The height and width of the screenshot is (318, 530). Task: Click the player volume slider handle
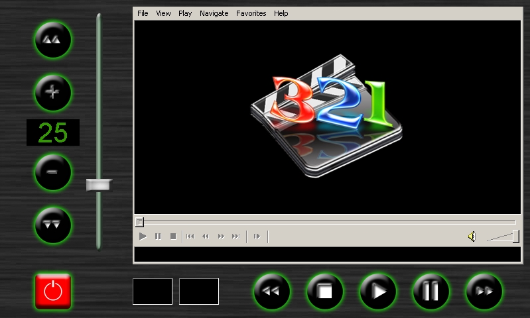pyautogui.click(x=516, y=237)
